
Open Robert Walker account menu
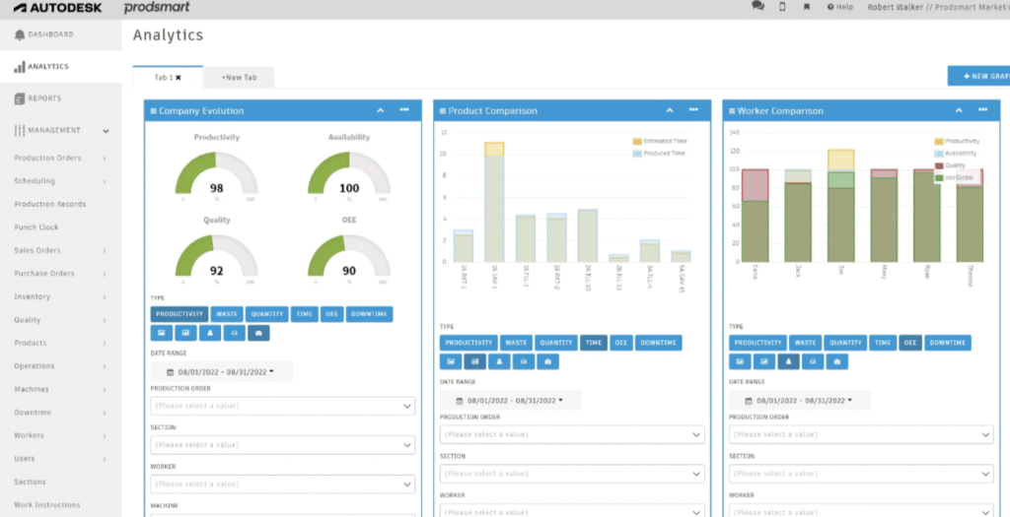939,7
